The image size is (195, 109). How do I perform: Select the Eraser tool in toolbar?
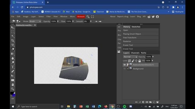pos(13,49)
